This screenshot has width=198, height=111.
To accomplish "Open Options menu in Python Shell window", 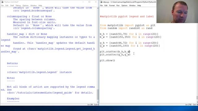I will 25,6.
